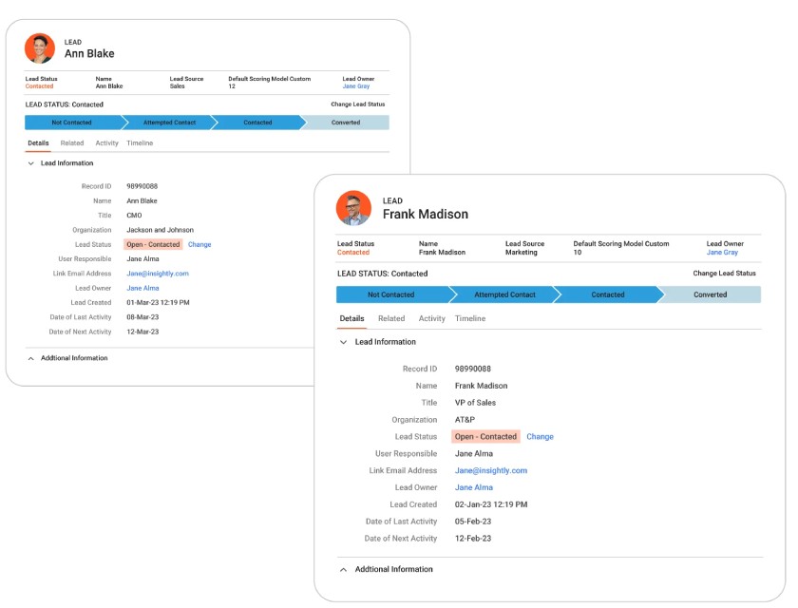The width and height of the screenshot is (798, 608).
Task: Open Details tab in Frank Madison card
Action: [351, 318]
